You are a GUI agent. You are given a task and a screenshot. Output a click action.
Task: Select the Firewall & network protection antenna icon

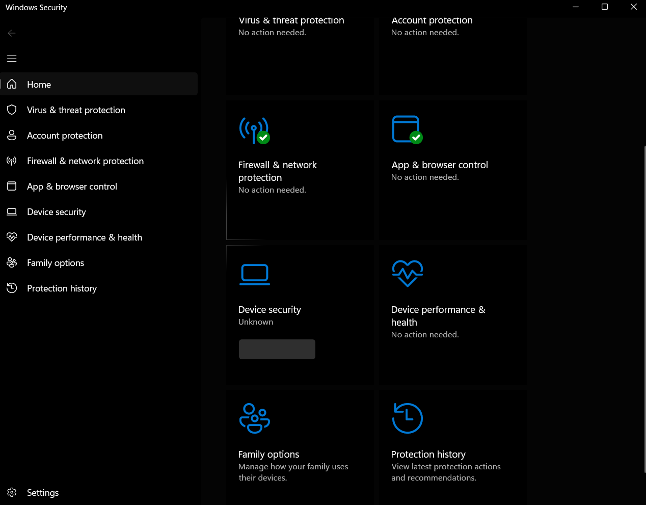[x=11, y=161]
